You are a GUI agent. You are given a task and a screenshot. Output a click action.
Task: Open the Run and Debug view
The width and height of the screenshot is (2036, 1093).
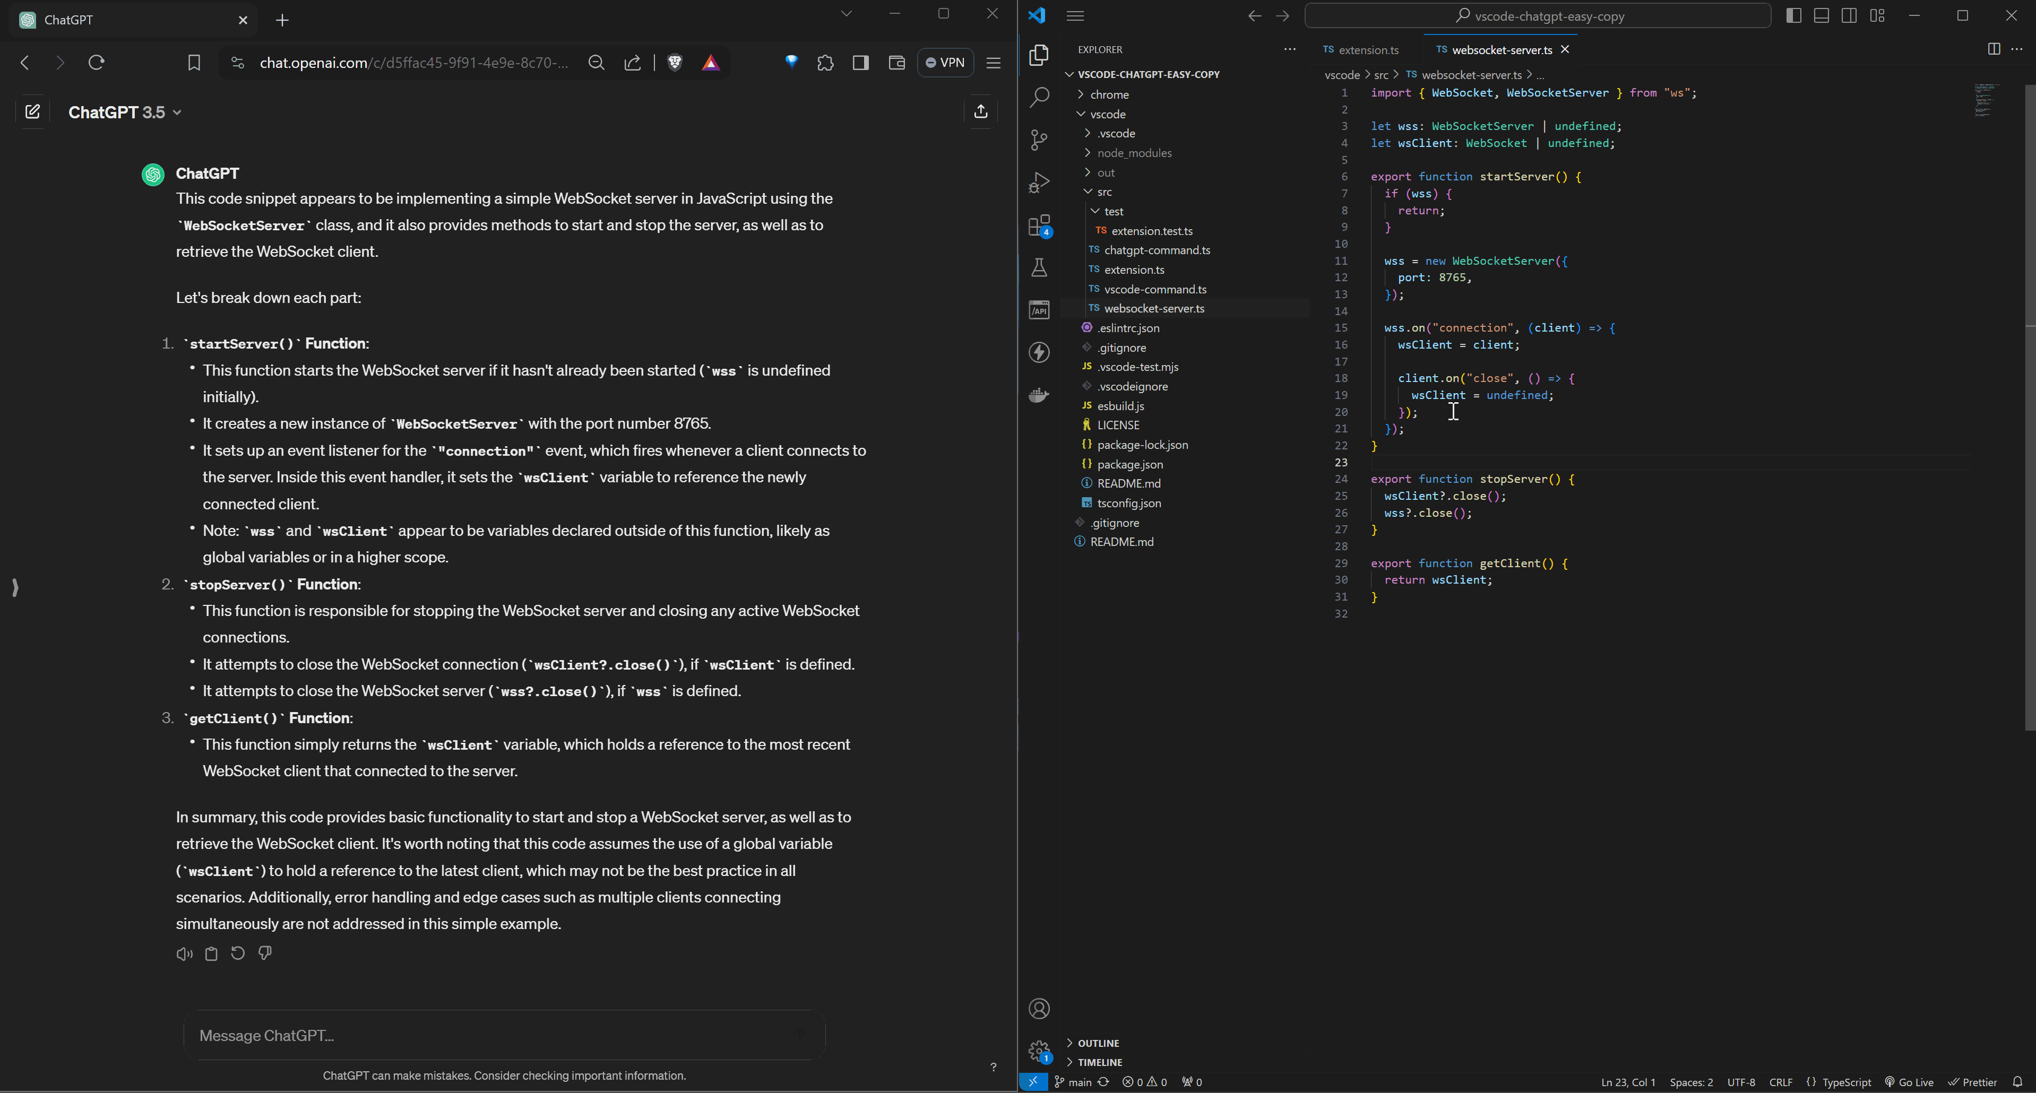click(x=1039, y=184)
